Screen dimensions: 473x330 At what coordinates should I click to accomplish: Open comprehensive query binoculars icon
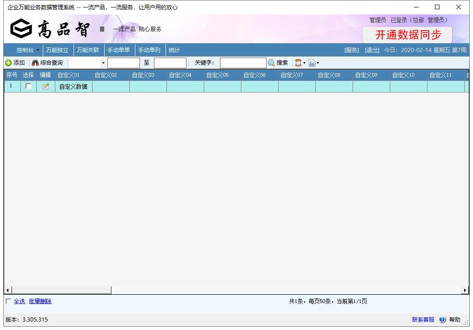(x=35, y=63)
